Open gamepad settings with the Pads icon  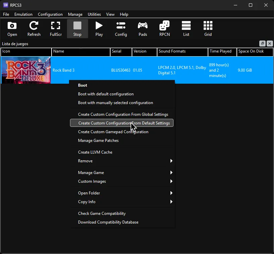click(142, 28)
